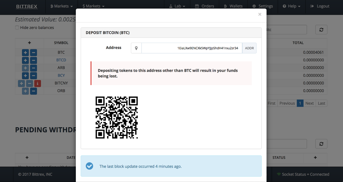This screenshot has width=343, height=182.
Task: Open the Help dropdown menu
Action: click(x=291, y=6)
